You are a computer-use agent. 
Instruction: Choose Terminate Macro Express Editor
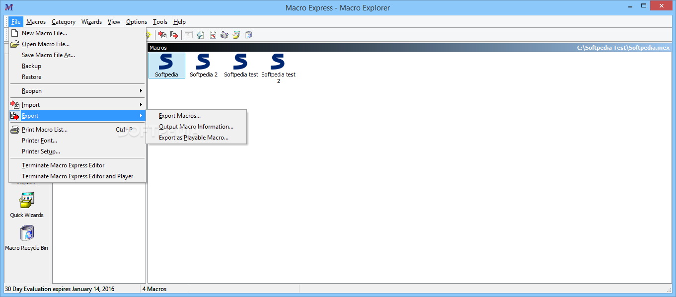[x=77, y=165]
